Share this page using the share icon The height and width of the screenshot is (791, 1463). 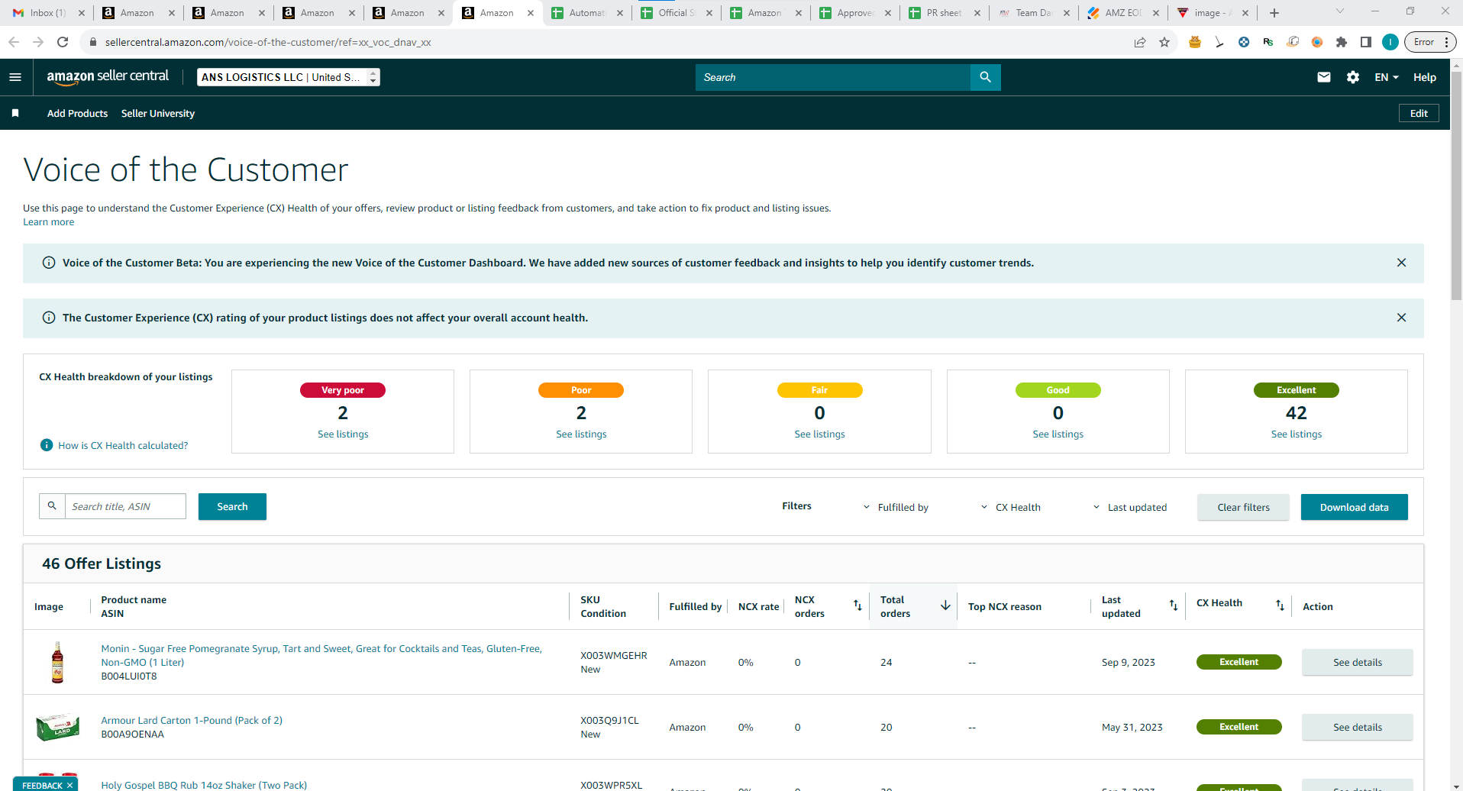click(x=1140, y=42)
